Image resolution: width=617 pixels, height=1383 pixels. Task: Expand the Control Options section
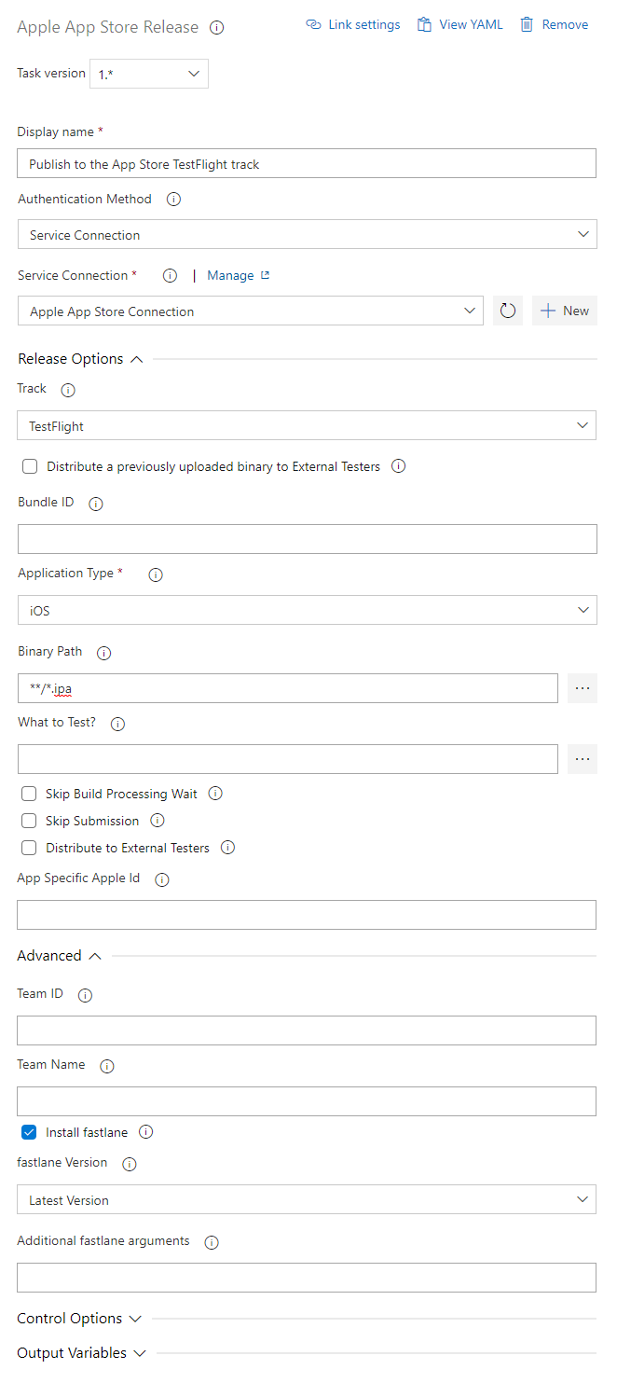tap(135, 1318)
